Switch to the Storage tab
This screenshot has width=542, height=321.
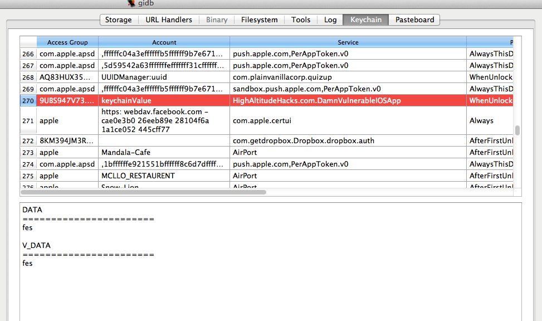click(x=118, y=20)
